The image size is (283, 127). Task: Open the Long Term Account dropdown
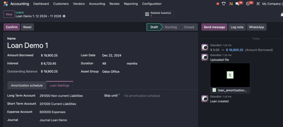click(x=69, y=96)
